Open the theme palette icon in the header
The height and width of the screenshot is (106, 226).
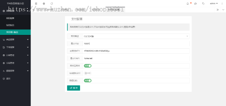(195, 4)
